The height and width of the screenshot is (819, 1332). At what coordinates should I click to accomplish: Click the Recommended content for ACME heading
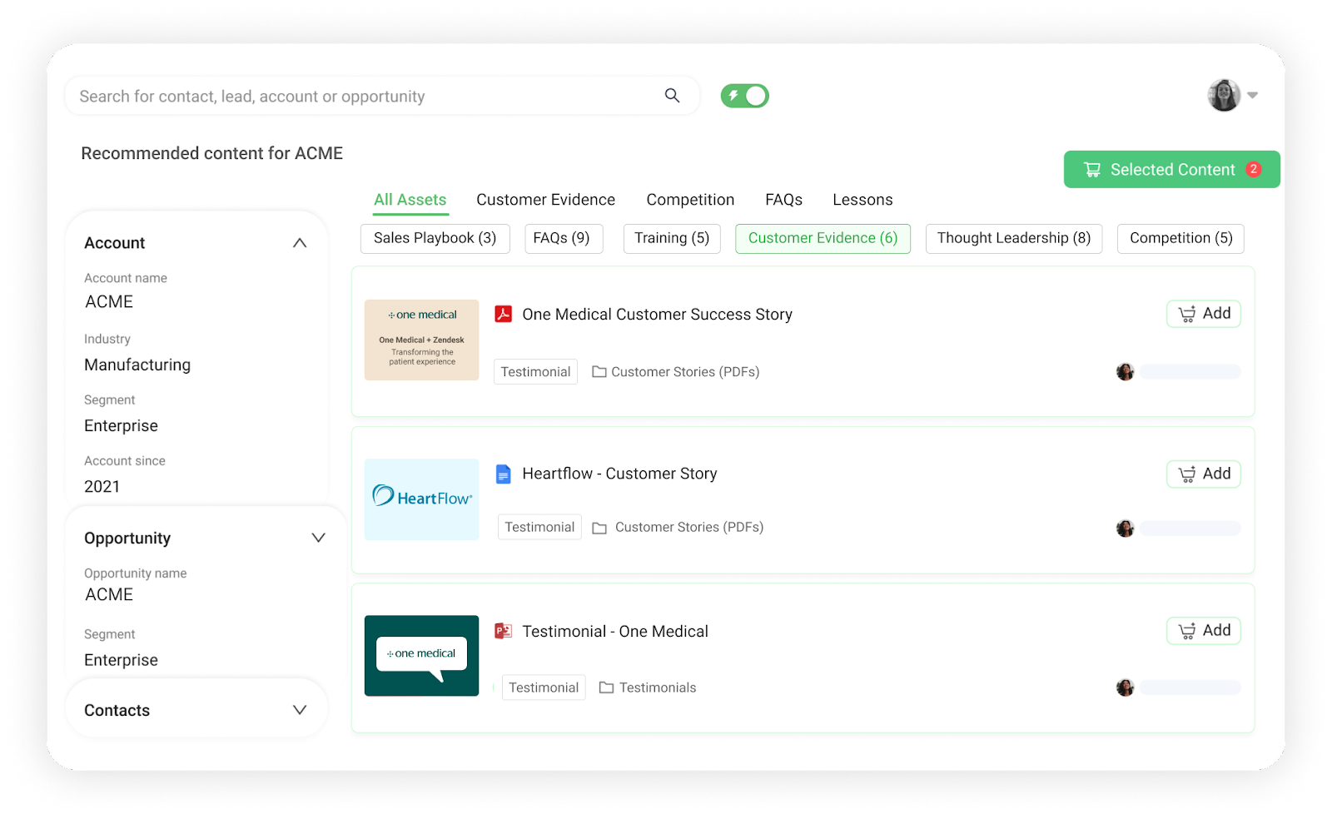211,153
